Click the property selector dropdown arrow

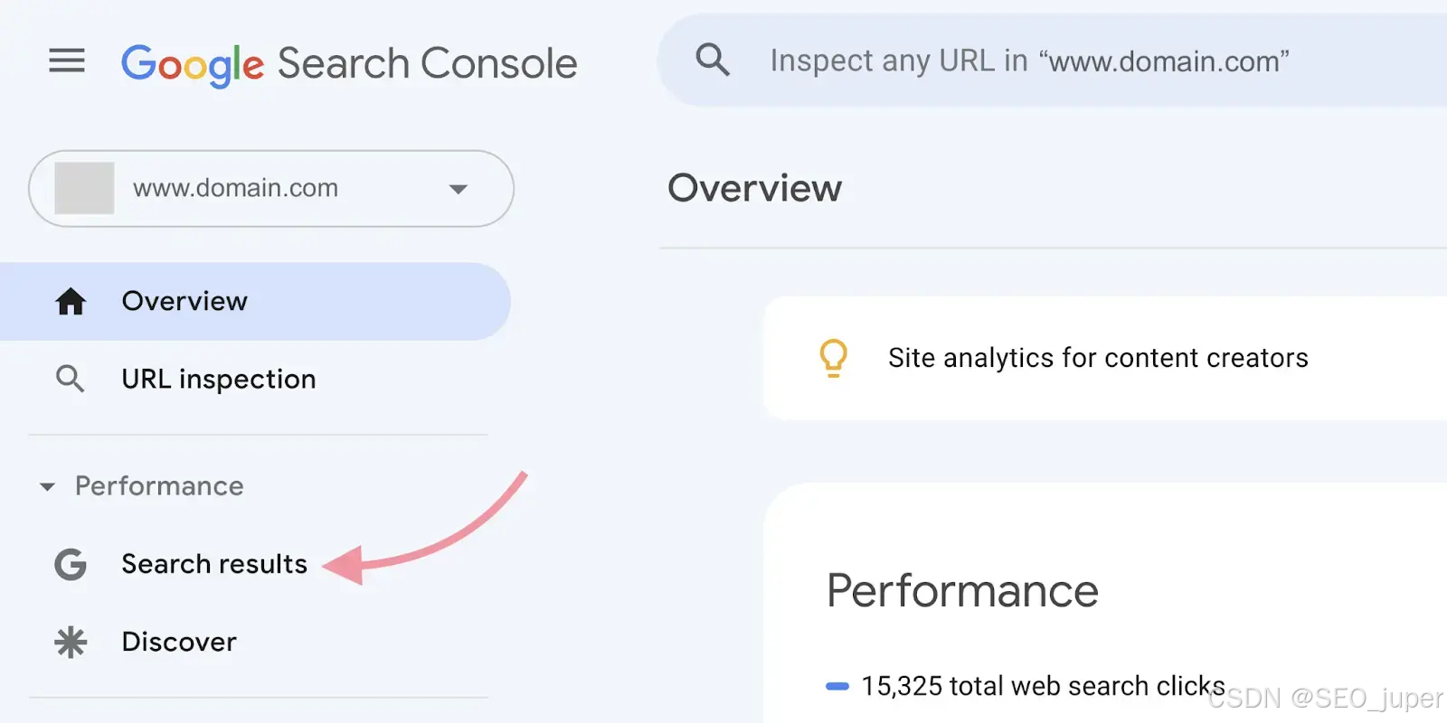point(459,189)
